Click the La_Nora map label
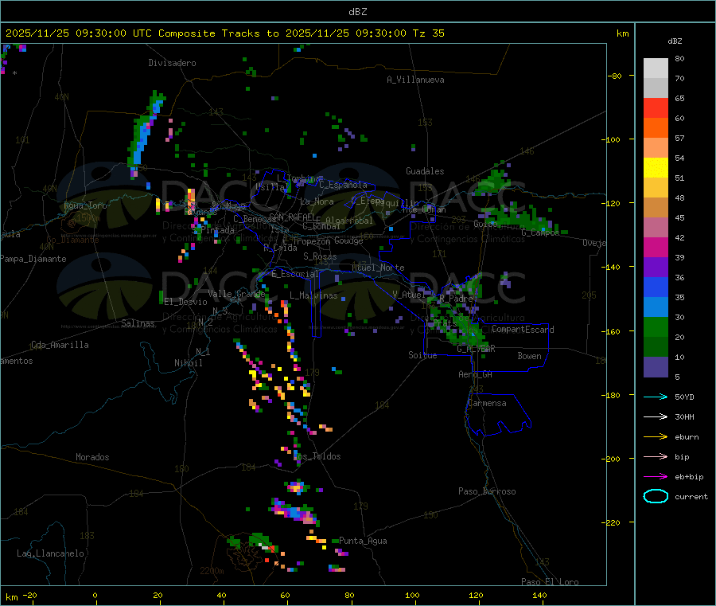The width and height of the screenshot is (716, 606). (317, 201)
